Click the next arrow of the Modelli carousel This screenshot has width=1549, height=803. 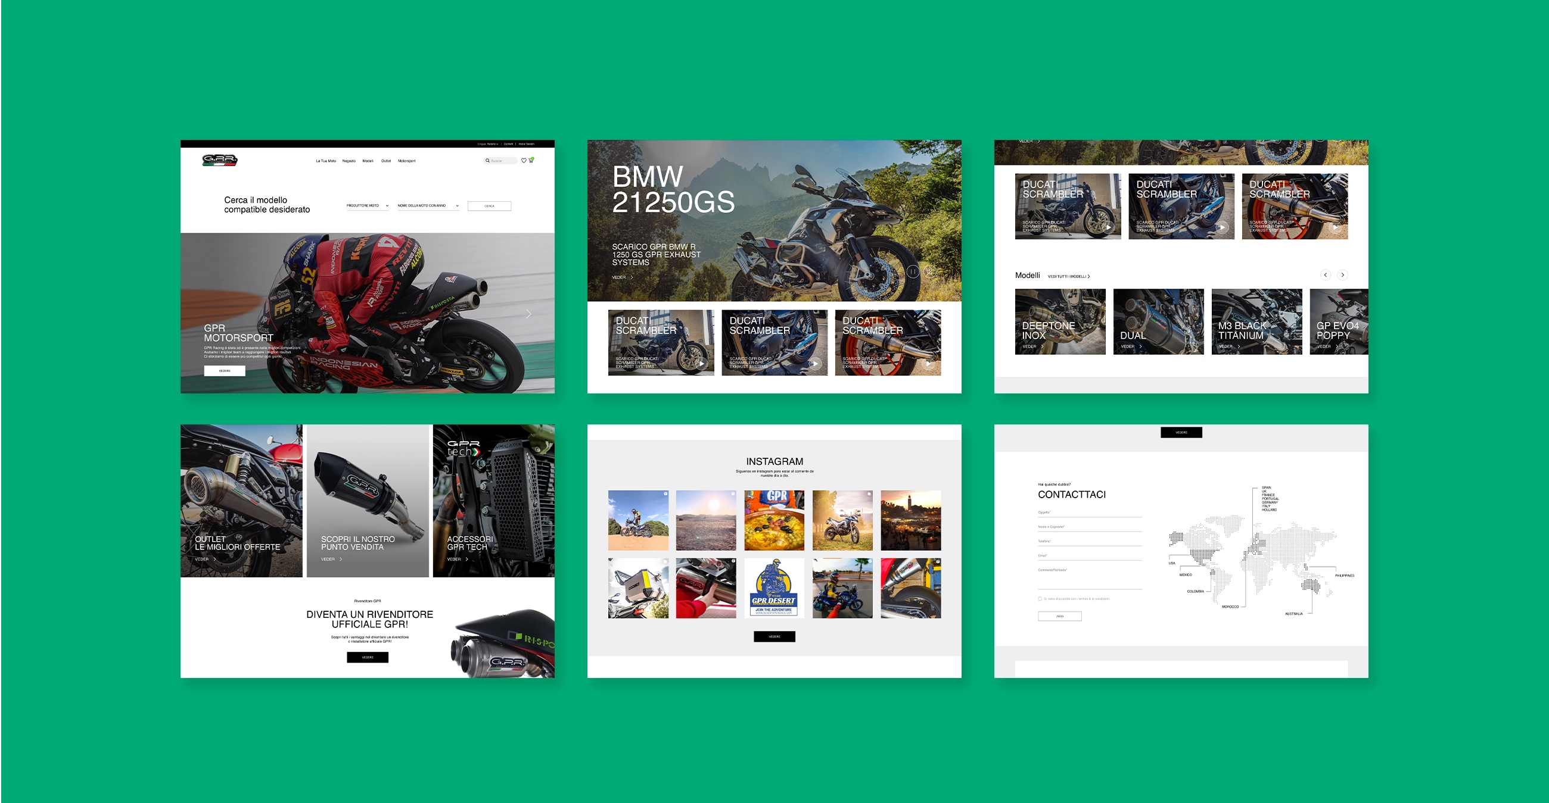pyautogui.click(x=1343, y=275)
